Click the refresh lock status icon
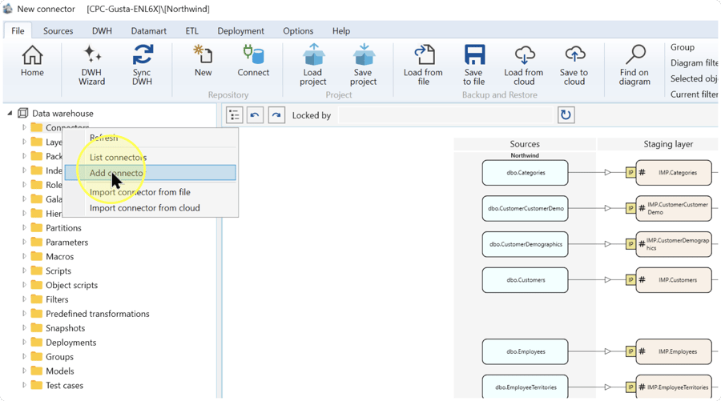721x401 pixels. pyautogui.click(x=566, y=114)
